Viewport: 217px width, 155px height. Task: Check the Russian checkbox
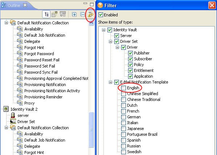point(124,146)
